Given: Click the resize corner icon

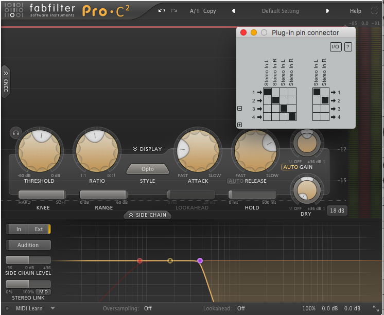Looking at the screenshot, I should pos(376,308).
